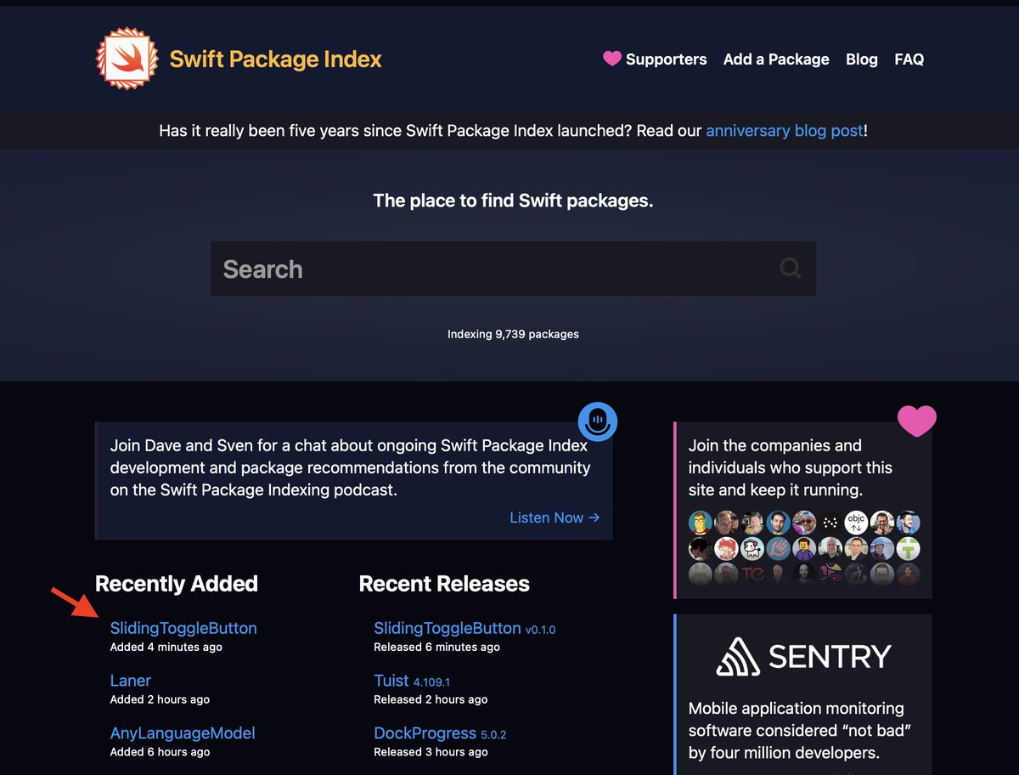
Task: Click the Lego minifigure avatar
Action: point(804,549)
